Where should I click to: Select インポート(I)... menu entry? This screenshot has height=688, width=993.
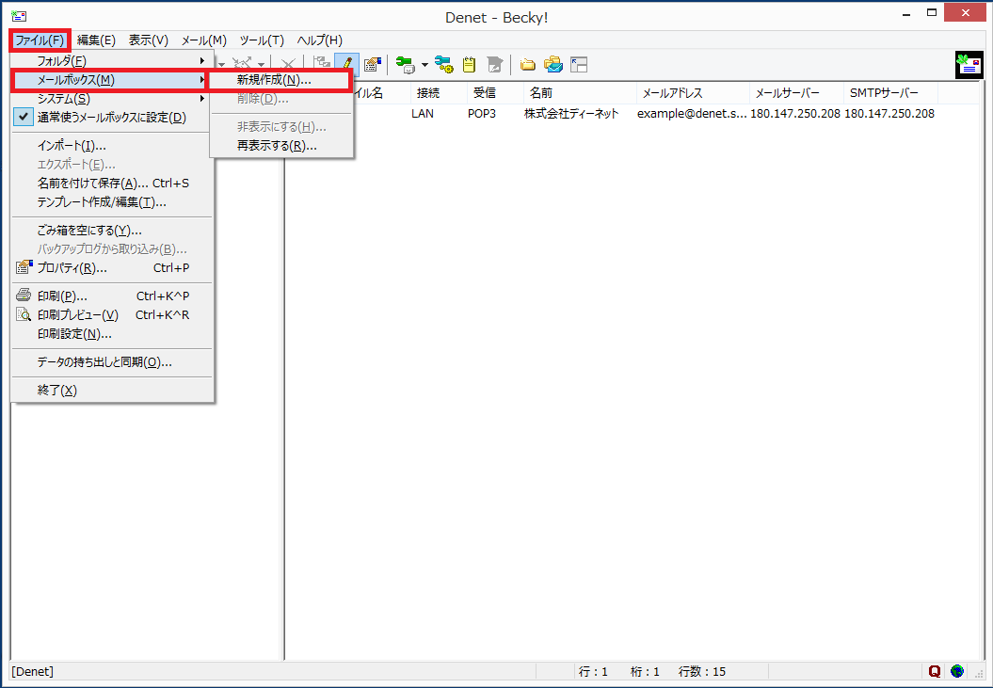point(112,146)
